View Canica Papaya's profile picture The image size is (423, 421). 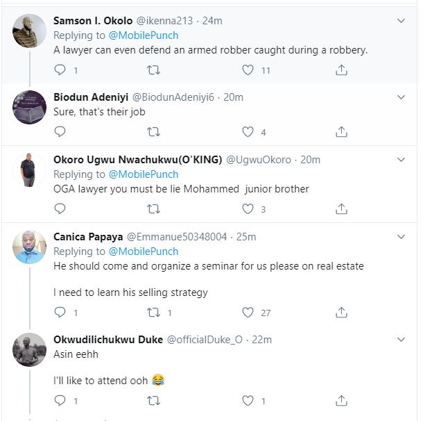[x=29, y=247]
